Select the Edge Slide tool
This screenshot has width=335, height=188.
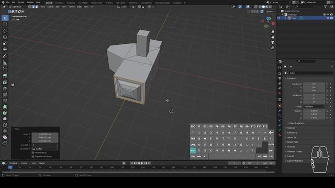tap(5, 125)
